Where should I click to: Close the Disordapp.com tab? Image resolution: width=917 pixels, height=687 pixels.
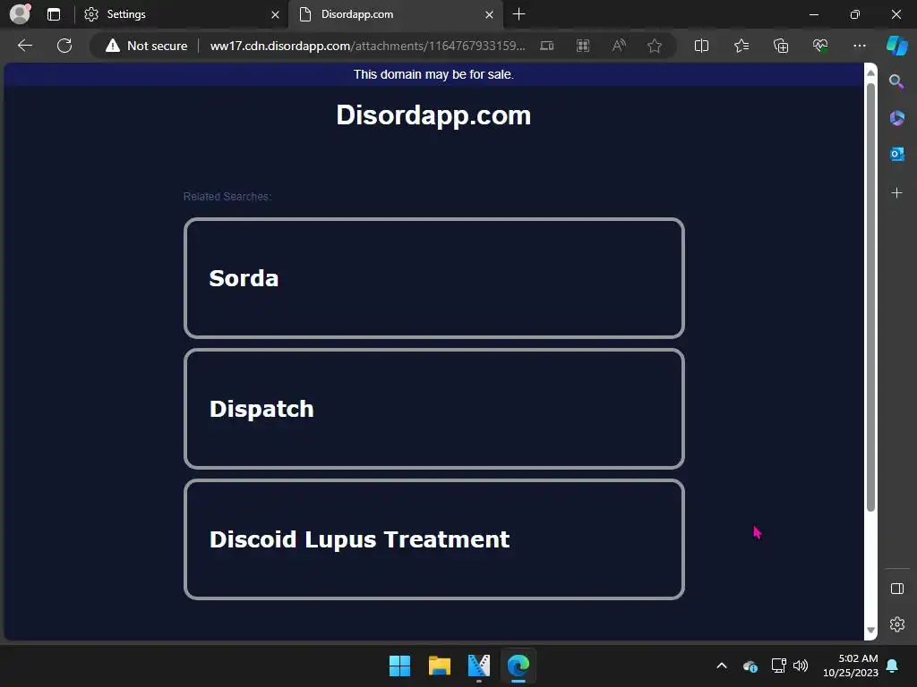coord(490,14)
